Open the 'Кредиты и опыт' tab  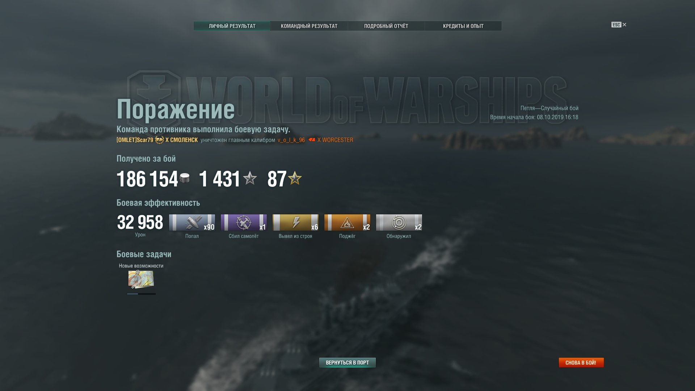pyautogui.click(x=463, y=26)
